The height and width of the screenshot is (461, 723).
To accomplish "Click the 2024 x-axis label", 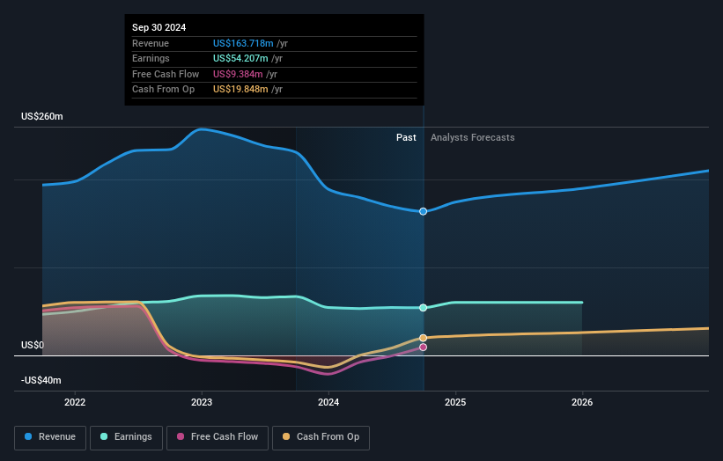I will pos(328,402).
